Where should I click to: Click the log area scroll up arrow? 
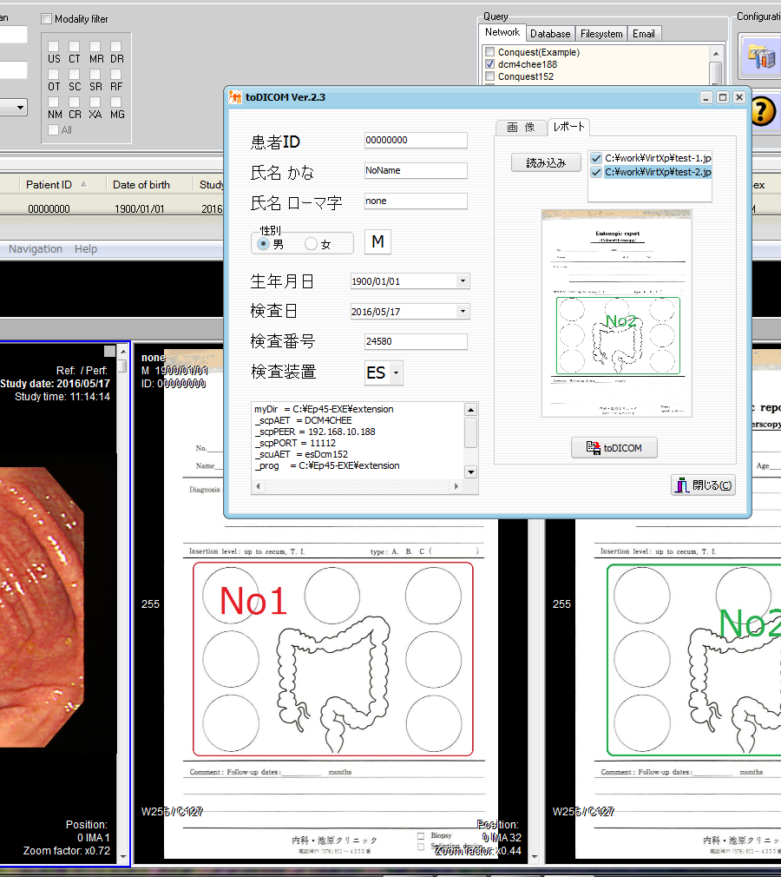click(470, 410)
